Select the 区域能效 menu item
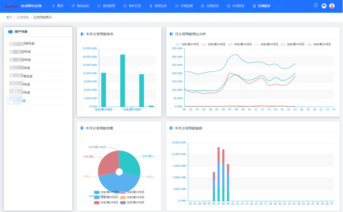 tap(262, 6)
